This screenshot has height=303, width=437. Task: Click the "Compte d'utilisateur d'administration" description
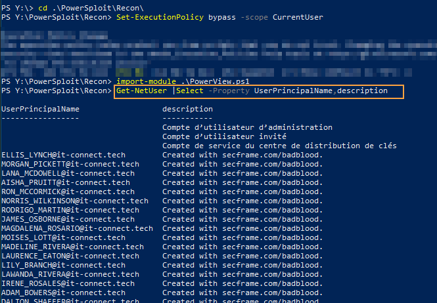tap(247, 127)
